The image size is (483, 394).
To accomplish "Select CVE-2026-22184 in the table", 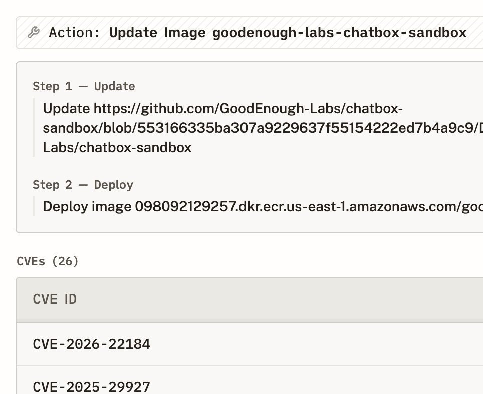I will coord(91,344).
